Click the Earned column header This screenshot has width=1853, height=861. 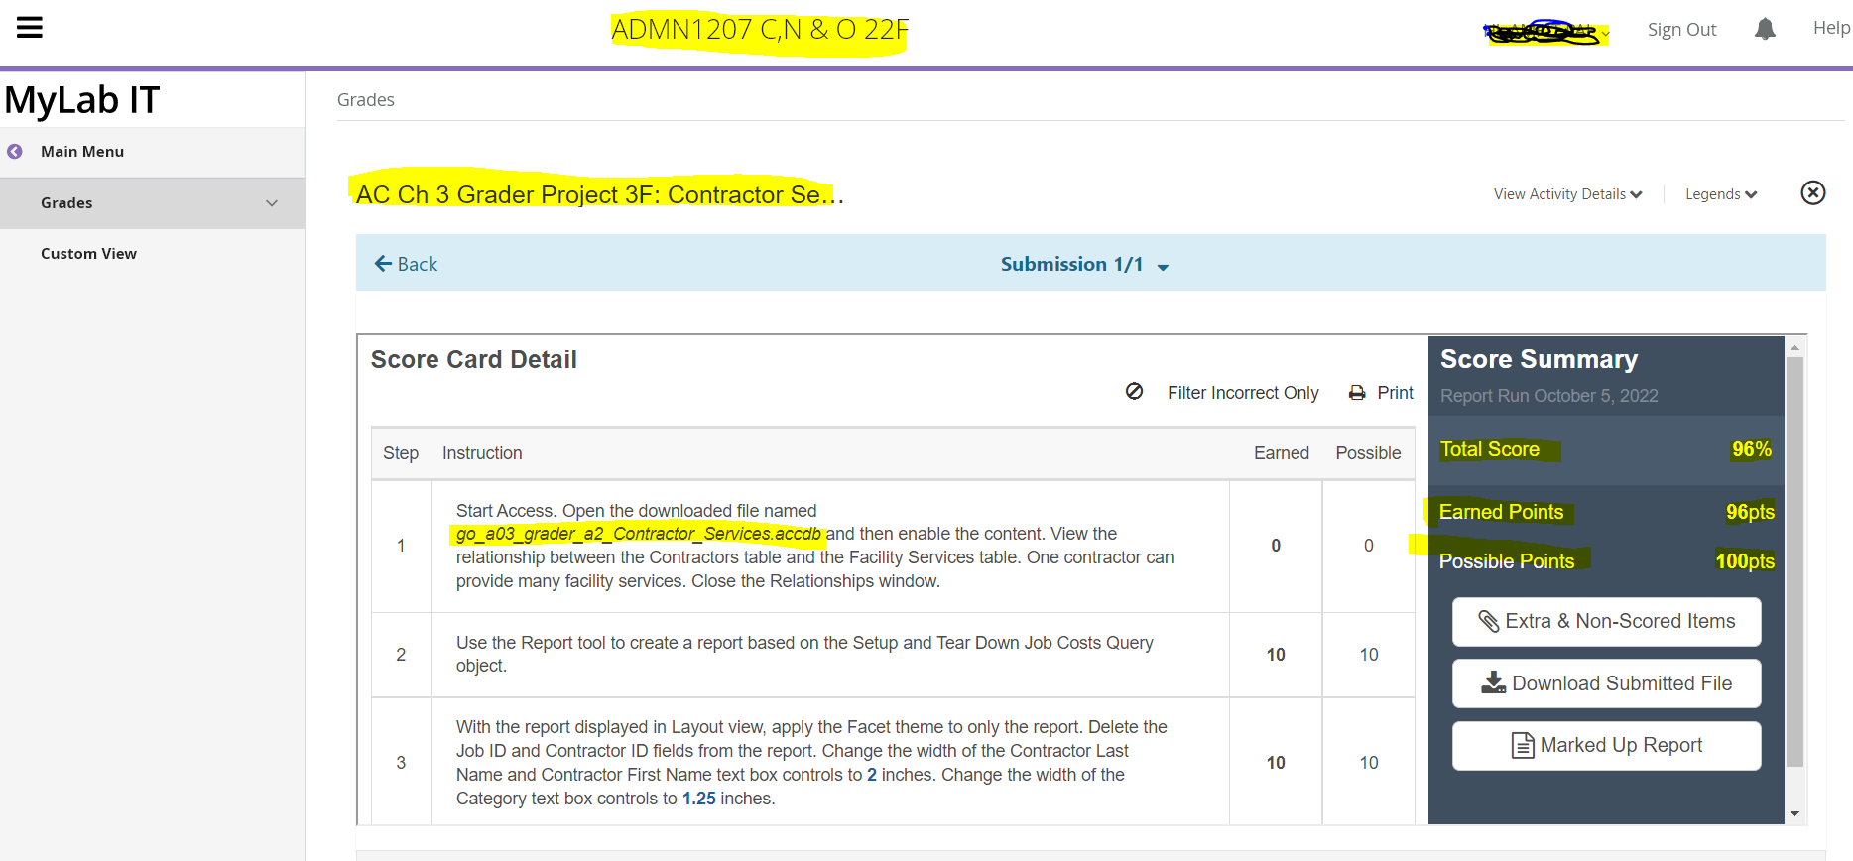click(1282, 453)
